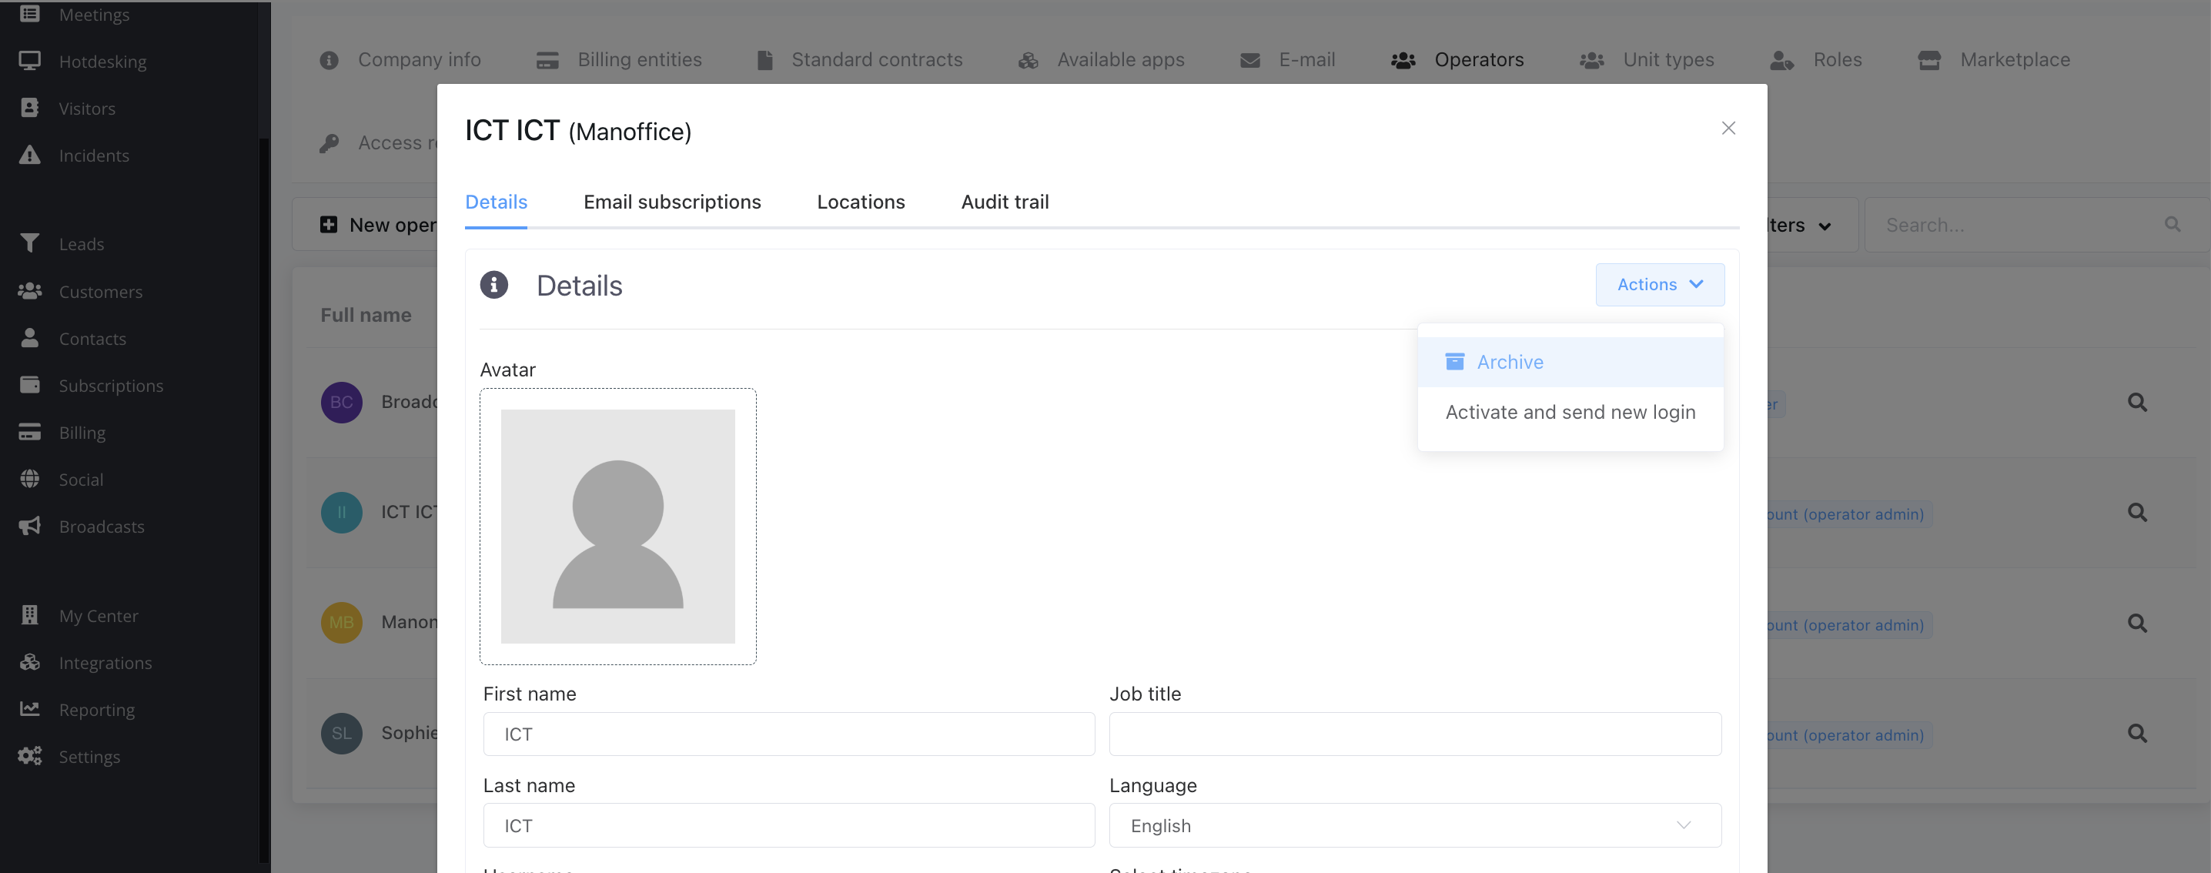Choose Activate and send new login
Screen dimensions: 2211x873
1569,412
